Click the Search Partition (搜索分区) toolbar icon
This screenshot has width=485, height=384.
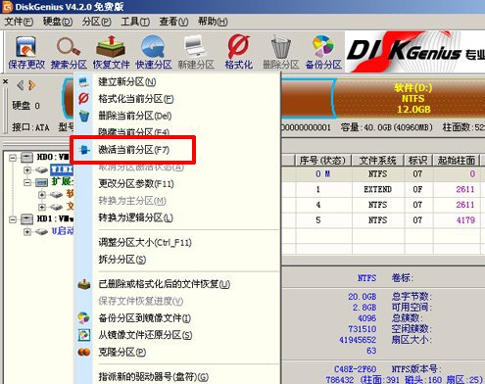click(x=69, y=53)
